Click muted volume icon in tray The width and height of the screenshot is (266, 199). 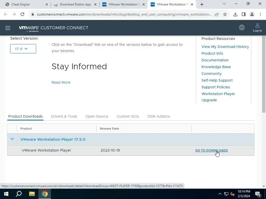point(232,194)
